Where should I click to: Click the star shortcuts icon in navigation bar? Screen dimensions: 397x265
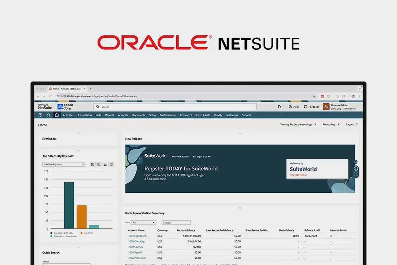pyautogui.click(x=48, y=115)
